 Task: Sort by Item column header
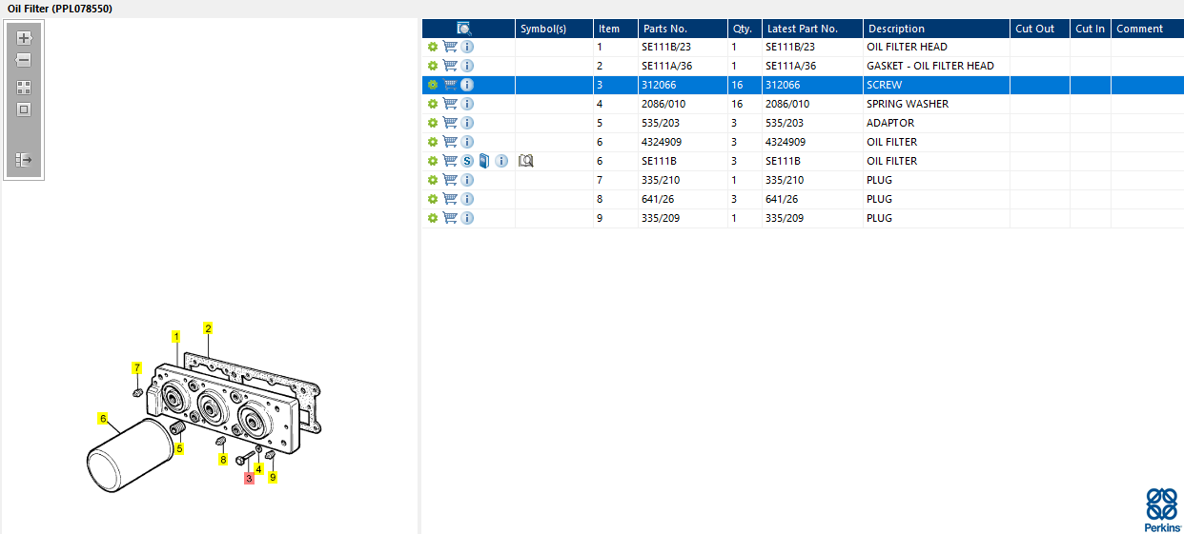click(x=616, y=29)
